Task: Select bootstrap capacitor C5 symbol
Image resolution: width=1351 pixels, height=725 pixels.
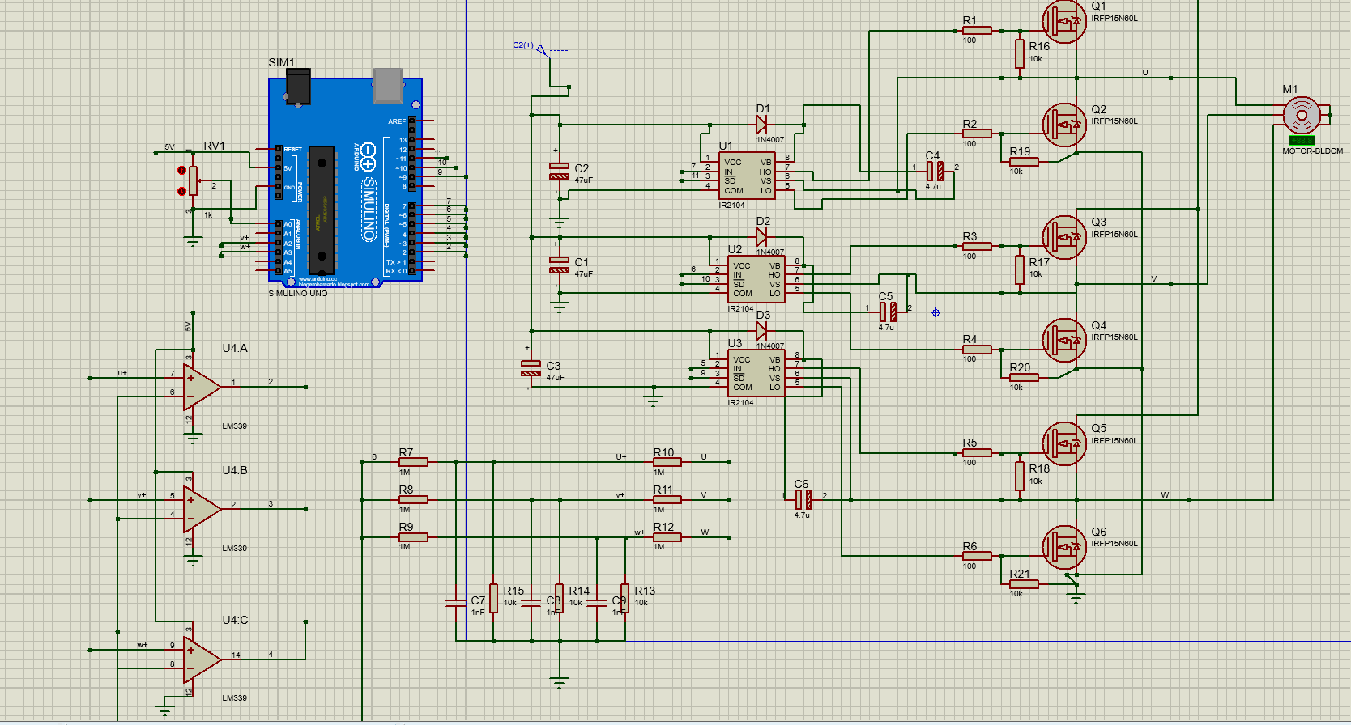Action: (x=889, y=312)
